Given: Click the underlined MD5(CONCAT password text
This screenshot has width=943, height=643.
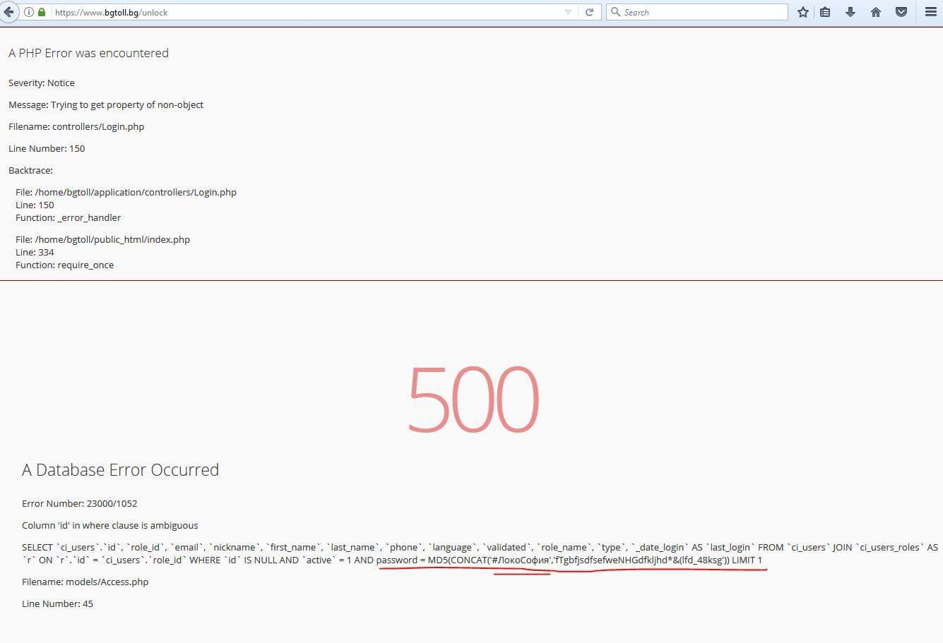Looking at the screenshot, I should tap(569, 560).
